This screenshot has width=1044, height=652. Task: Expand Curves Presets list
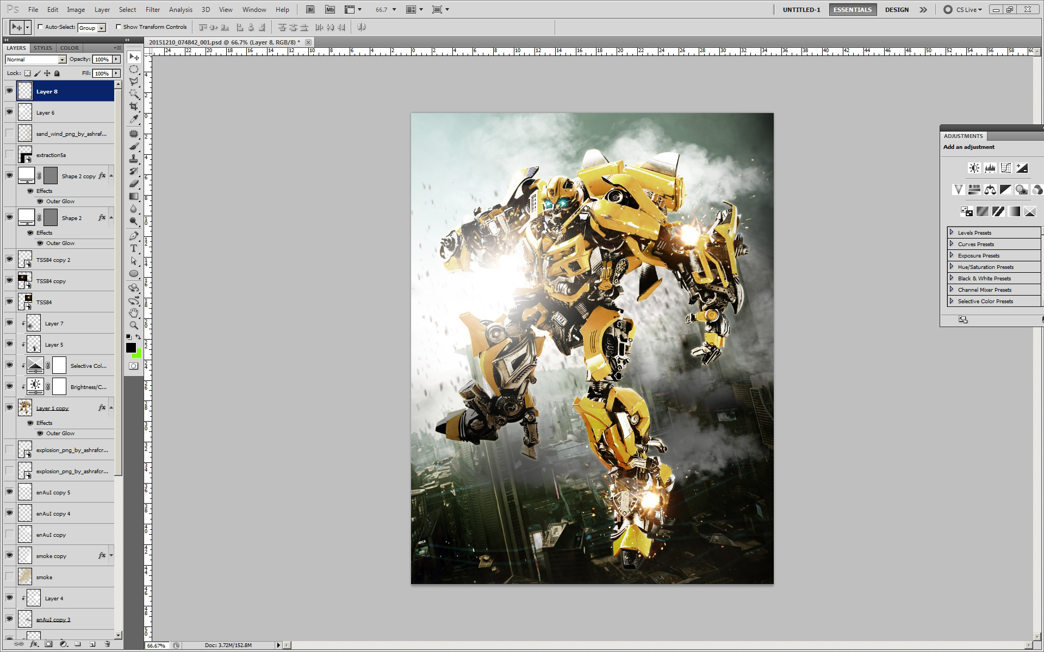952,243
